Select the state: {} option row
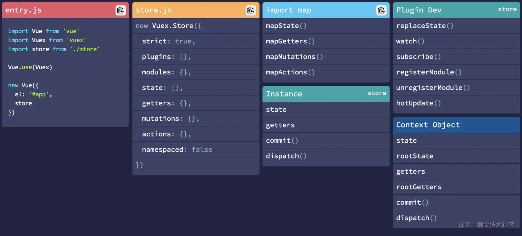 click(196, 88)
